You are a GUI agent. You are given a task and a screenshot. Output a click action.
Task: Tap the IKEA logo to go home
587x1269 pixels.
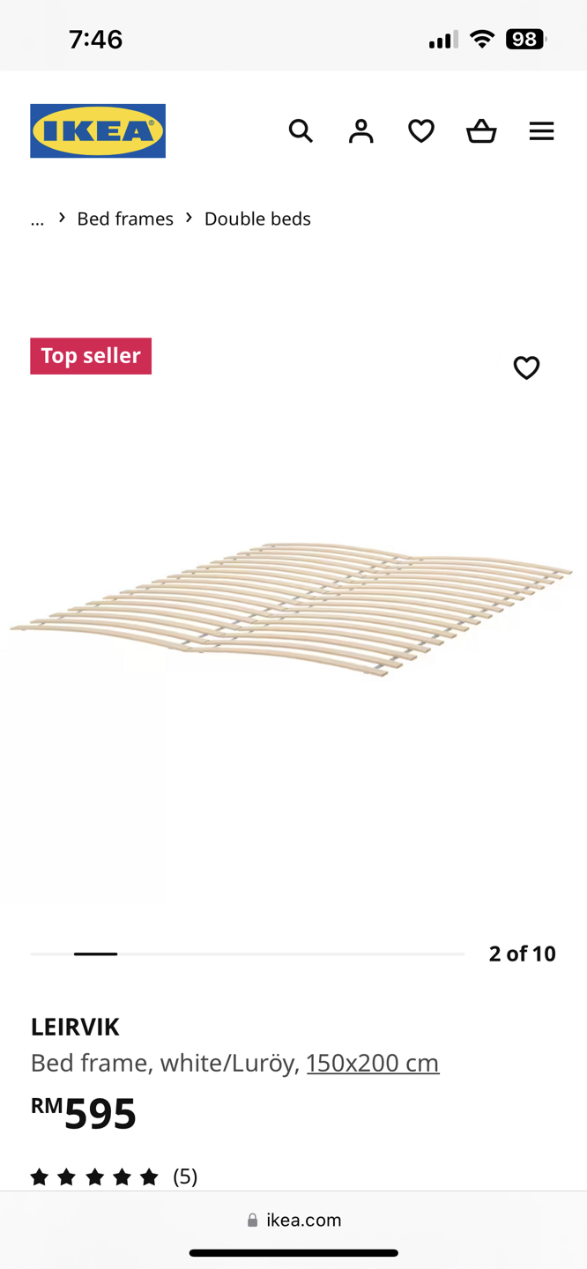(x=98, y=131)
